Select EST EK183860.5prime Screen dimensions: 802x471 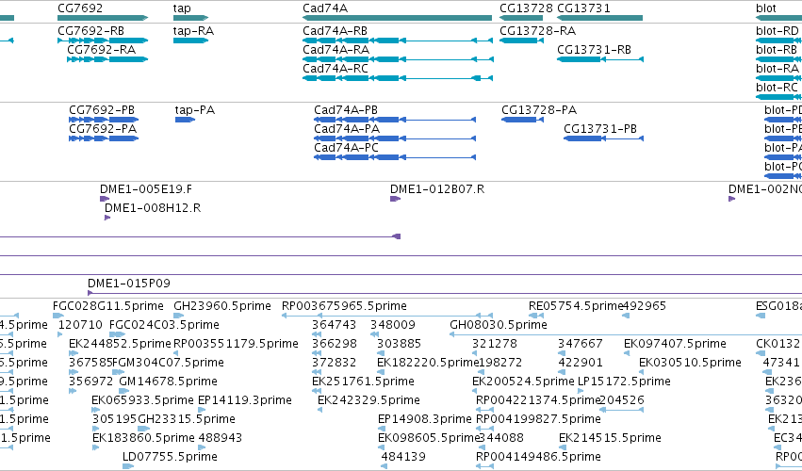[96, 448]
